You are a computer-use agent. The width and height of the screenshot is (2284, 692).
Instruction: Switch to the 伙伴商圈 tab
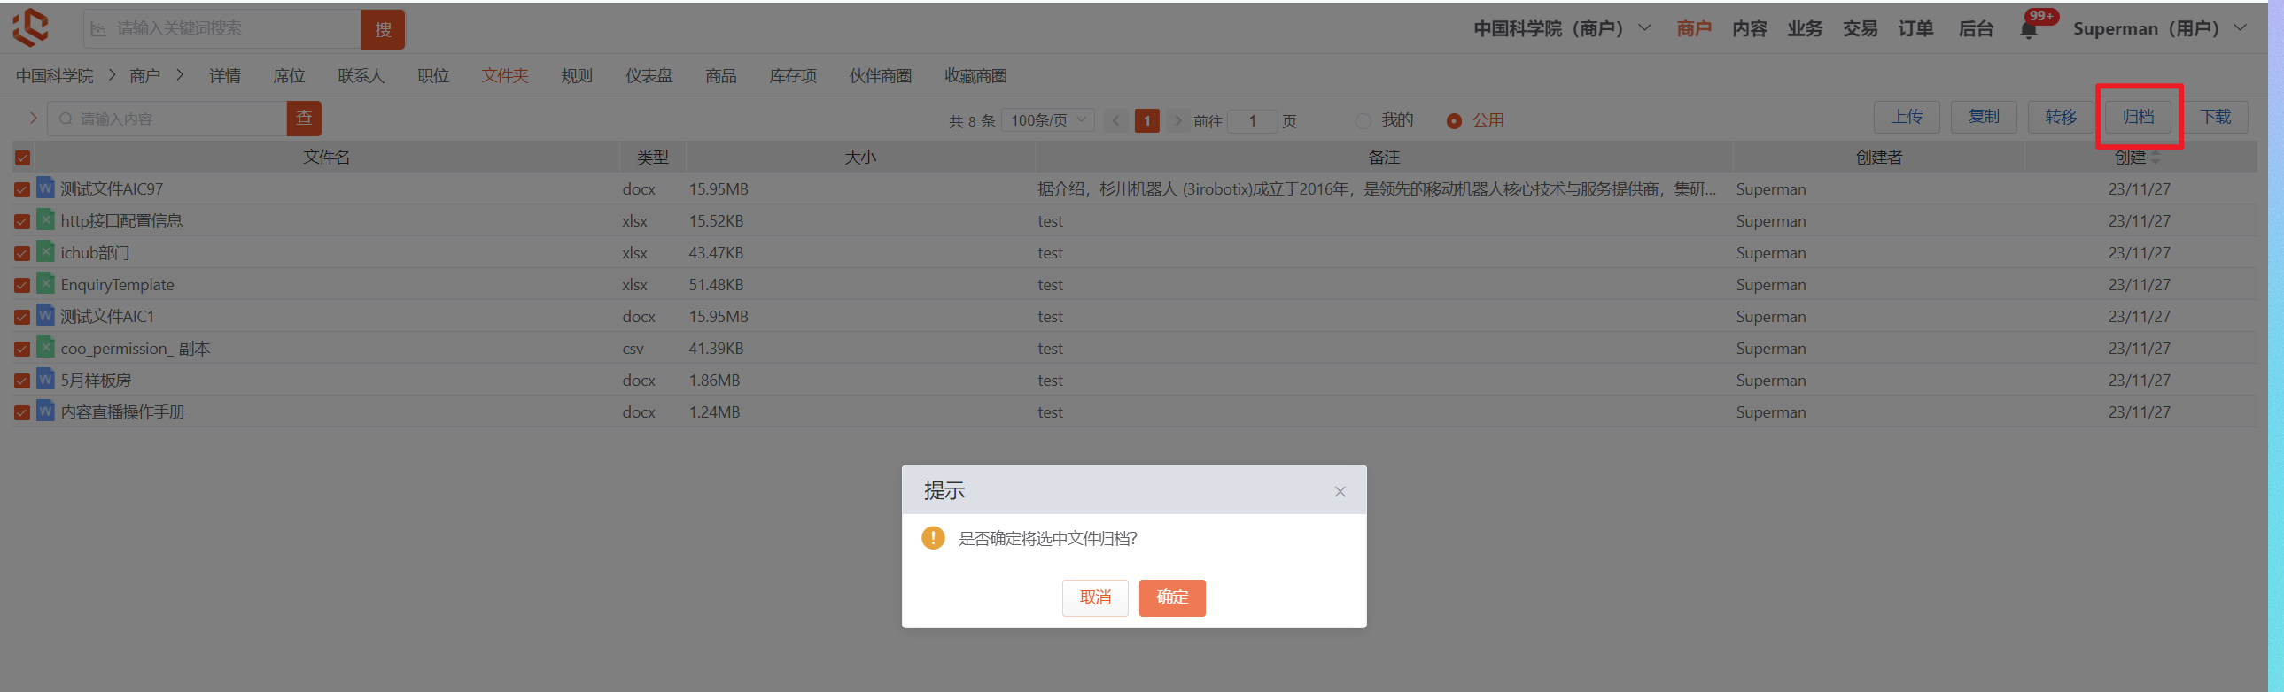tap(881, 76)
